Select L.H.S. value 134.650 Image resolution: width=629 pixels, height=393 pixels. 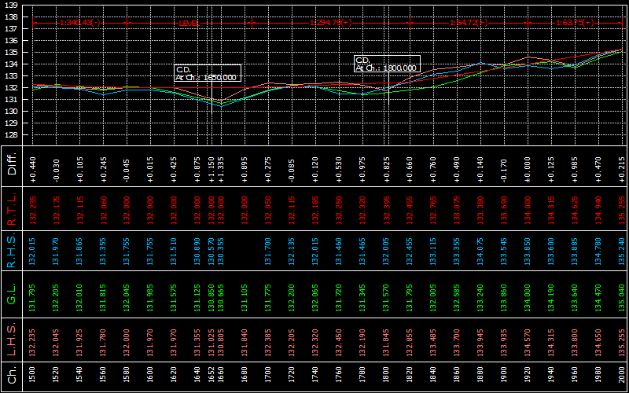[598, 342]
